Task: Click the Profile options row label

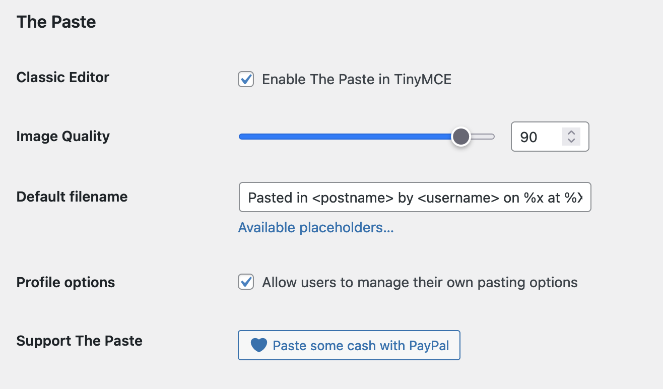Action: (65, 282)
